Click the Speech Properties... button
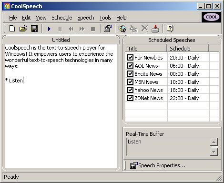224x183 pixels. coord(158,165)
